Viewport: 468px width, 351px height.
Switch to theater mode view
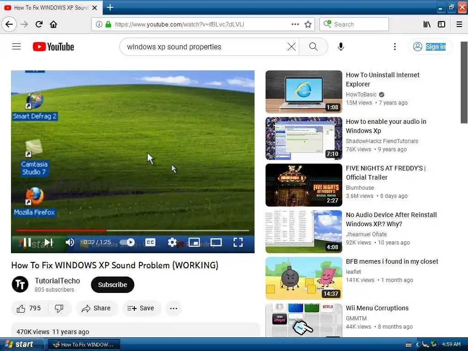click(216, 242)
